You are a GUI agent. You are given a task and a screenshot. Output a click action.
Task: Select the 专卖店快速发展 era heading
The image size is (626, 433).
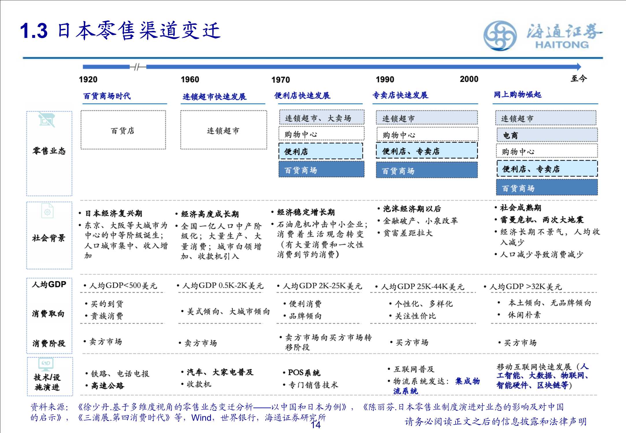[400, 95]
